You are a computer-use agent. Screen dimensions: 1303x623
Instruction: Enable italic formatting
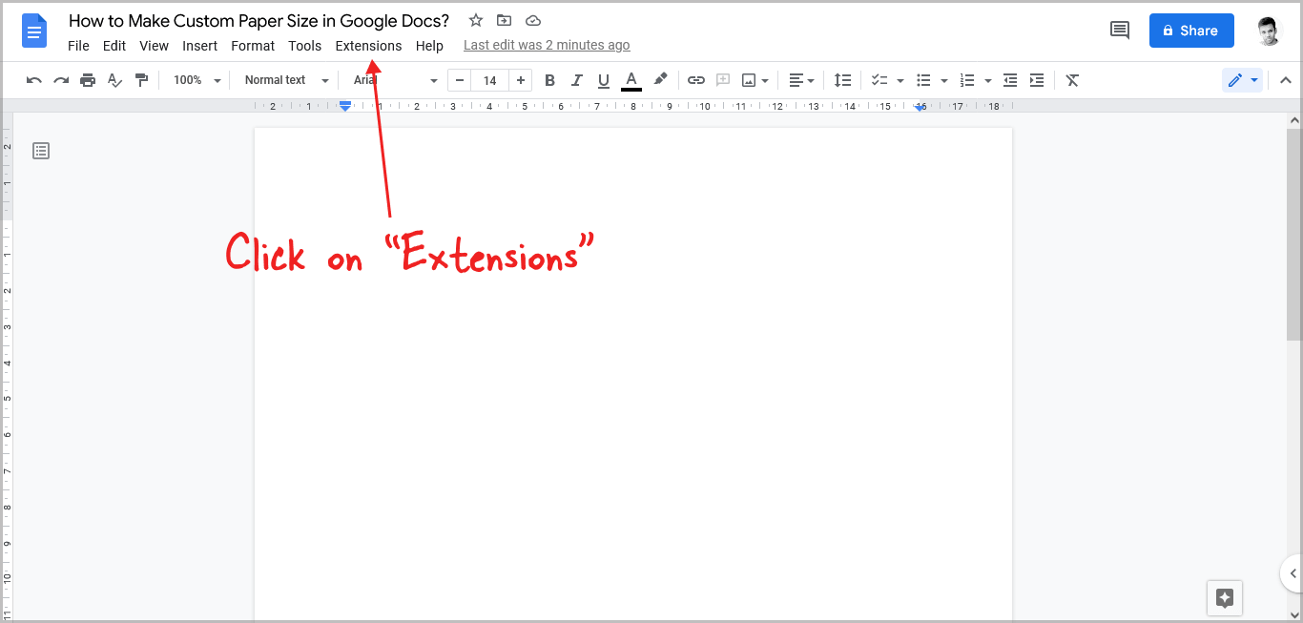pyautogui.click(x=576, y=80)
